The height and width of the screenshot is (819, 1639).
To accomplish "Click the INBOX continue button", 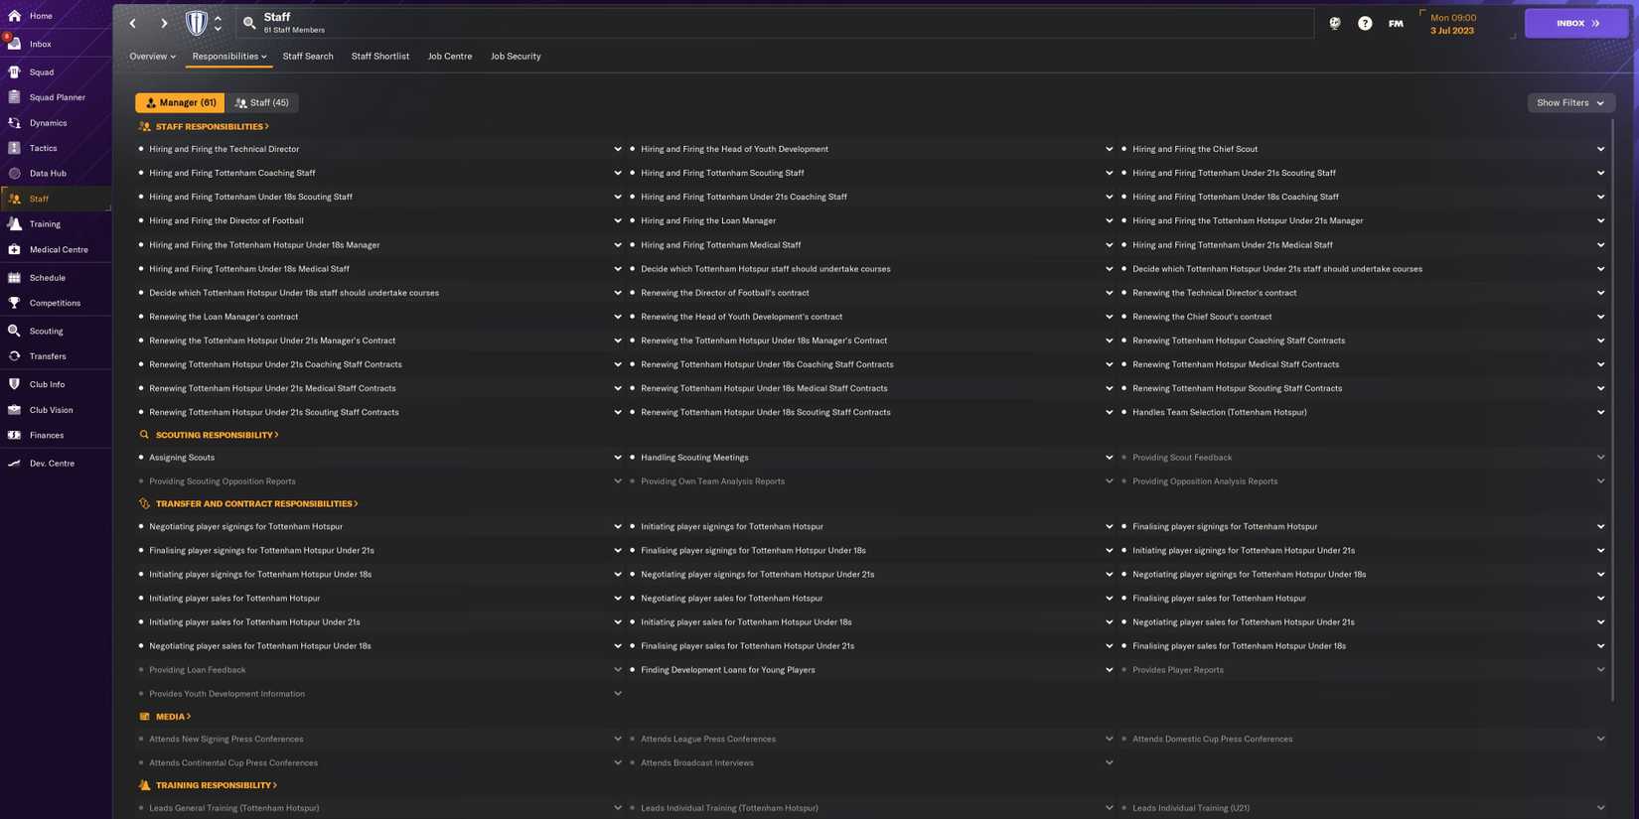I will [1575, 23].
